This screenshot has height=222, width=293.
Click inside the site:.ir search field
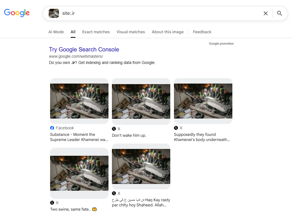(x=159, y=13)
